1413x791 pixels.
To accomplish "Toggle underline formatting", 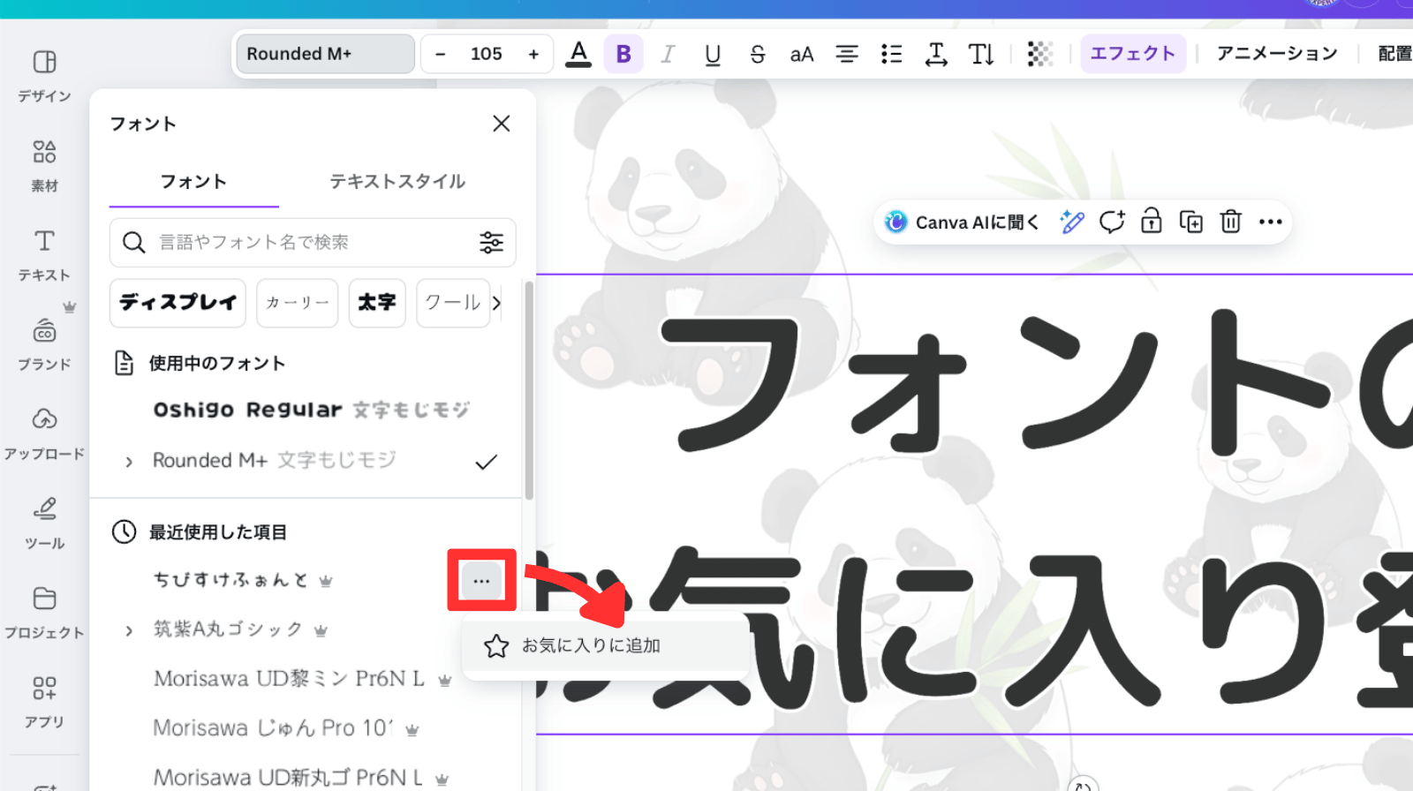I will (713, 54).
